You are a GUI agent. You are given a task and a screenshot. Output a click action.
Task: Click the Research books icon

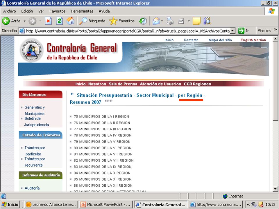click(207, 21)
